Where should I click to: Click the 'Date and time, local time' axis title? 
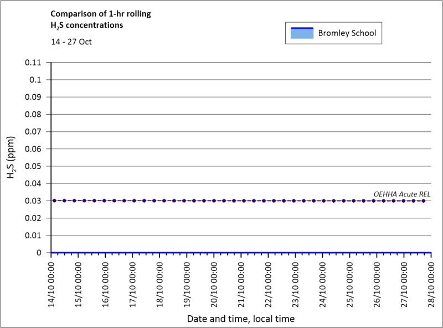pyautogui.click(x=241, y=319)
